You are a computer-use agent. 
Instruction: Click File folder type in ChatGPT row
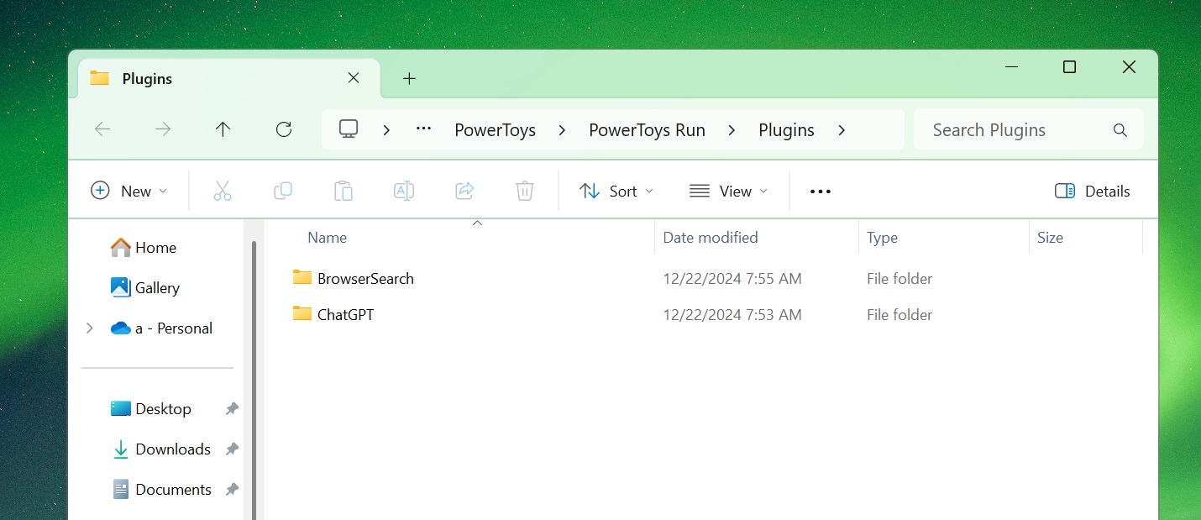[x=899, y=315]
